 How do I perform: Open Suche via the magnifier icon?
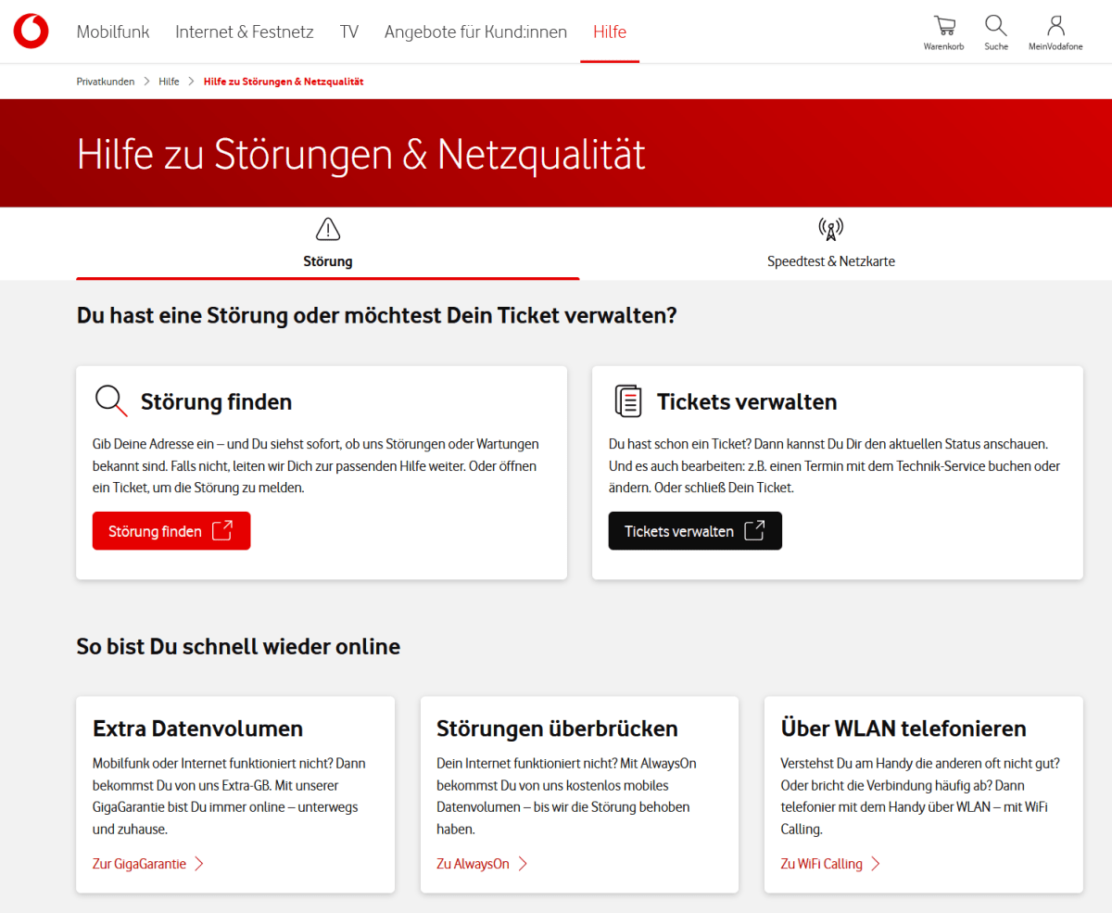click(995, 25)
